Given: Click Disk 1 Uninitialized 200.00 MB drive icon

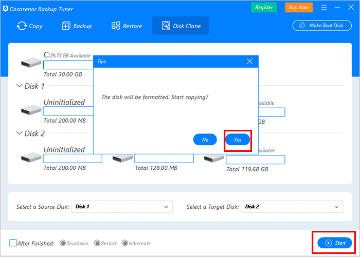Looking at the screenshot, I should point(31,110).
